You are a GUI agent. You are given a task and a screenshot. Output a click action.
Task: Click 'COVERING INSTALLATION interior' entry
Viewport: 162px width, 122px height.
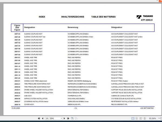point(36,101)
